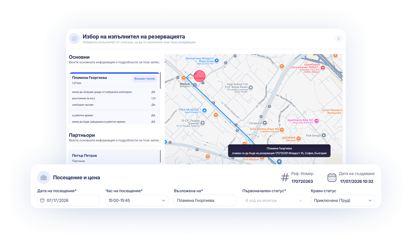Viewport: 412px width, 241px height.
Task: Select the Fine Design map pin
Action: pyautogui.click(x=324, y=135)
